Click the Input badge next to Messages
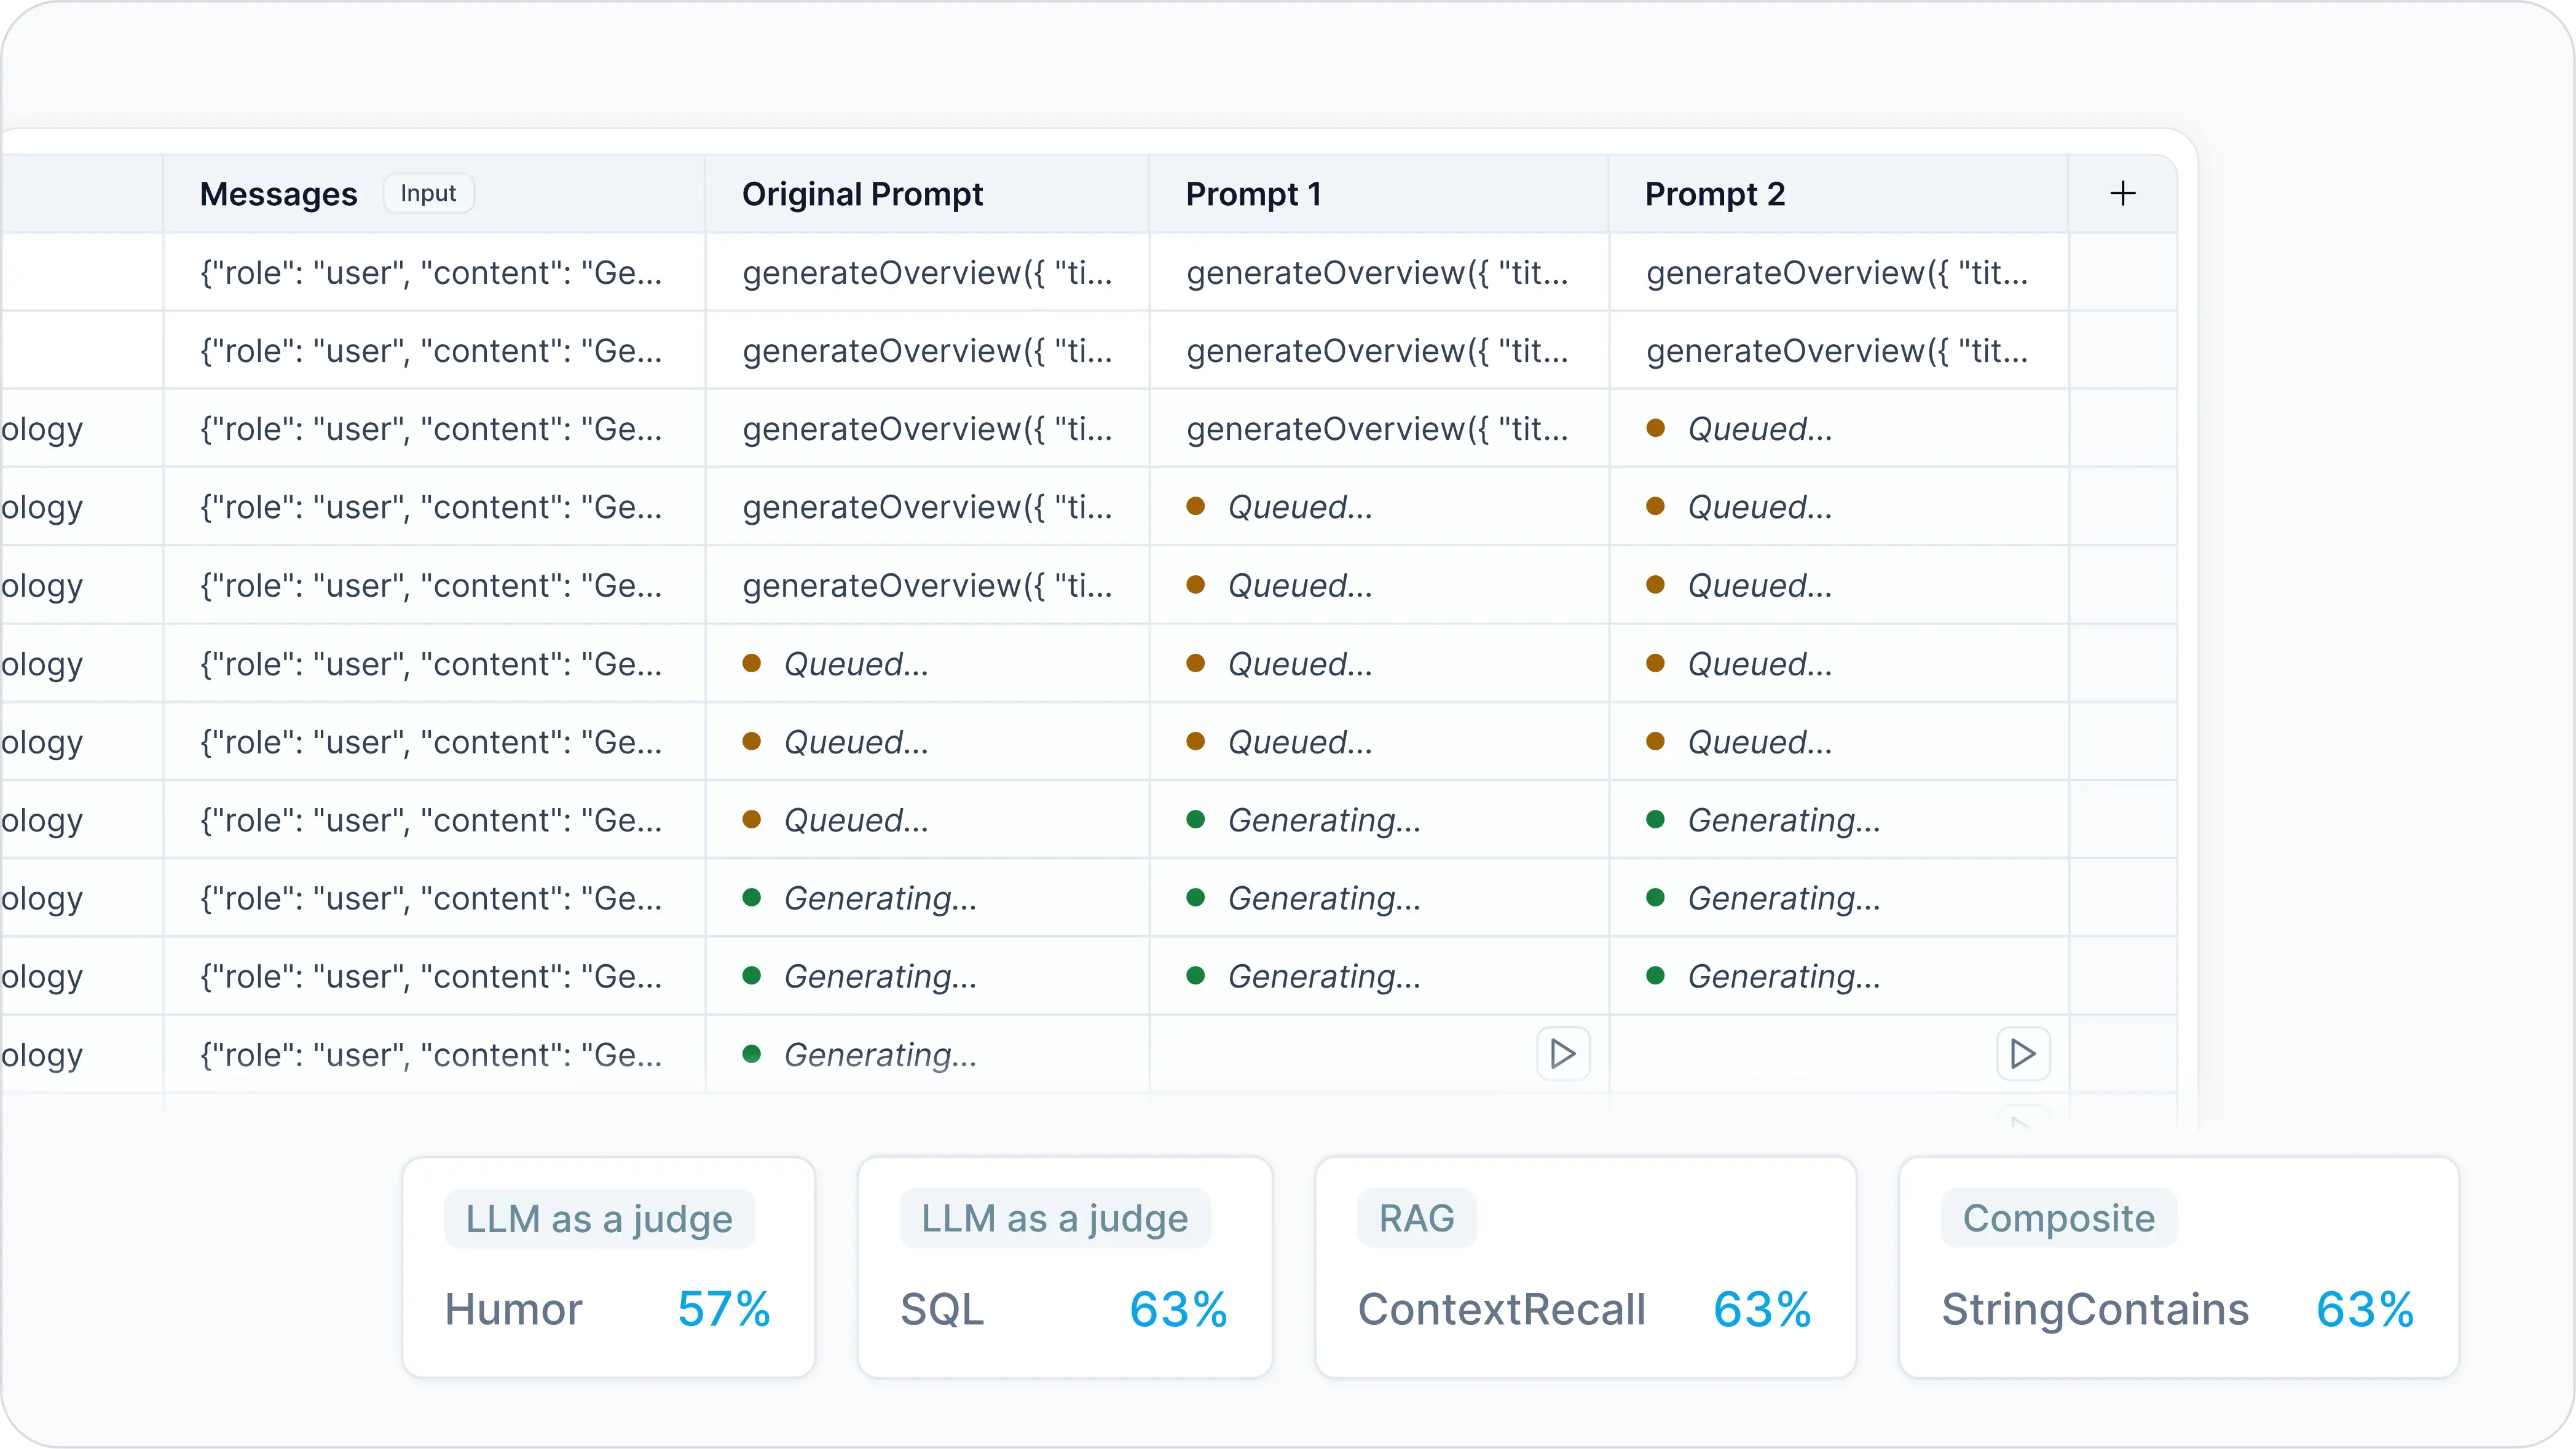The image size is (2576, 1449). pyautogui.click(x=428, y=193)
